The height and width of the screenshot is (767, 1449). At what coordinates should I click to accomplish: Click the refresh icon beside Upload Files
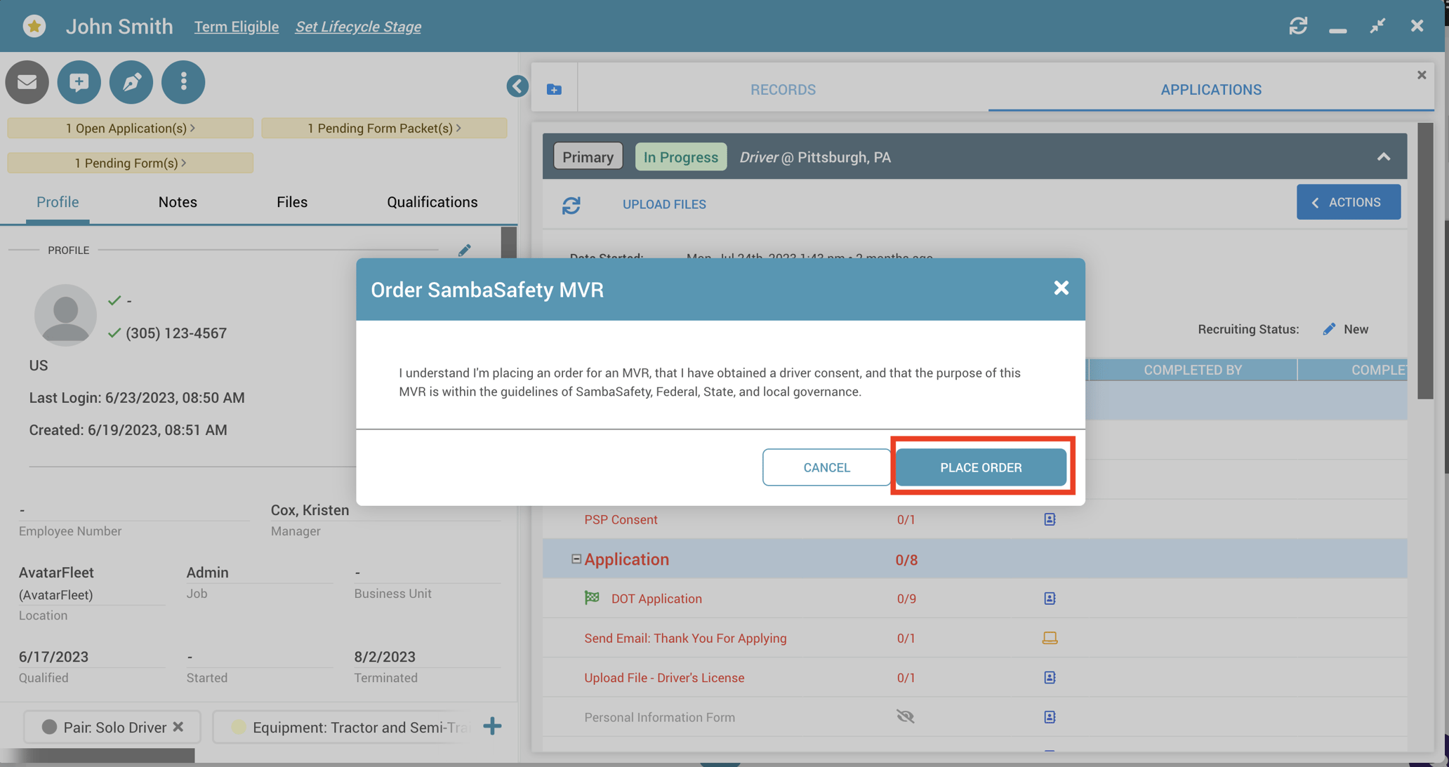click(572, 205)
